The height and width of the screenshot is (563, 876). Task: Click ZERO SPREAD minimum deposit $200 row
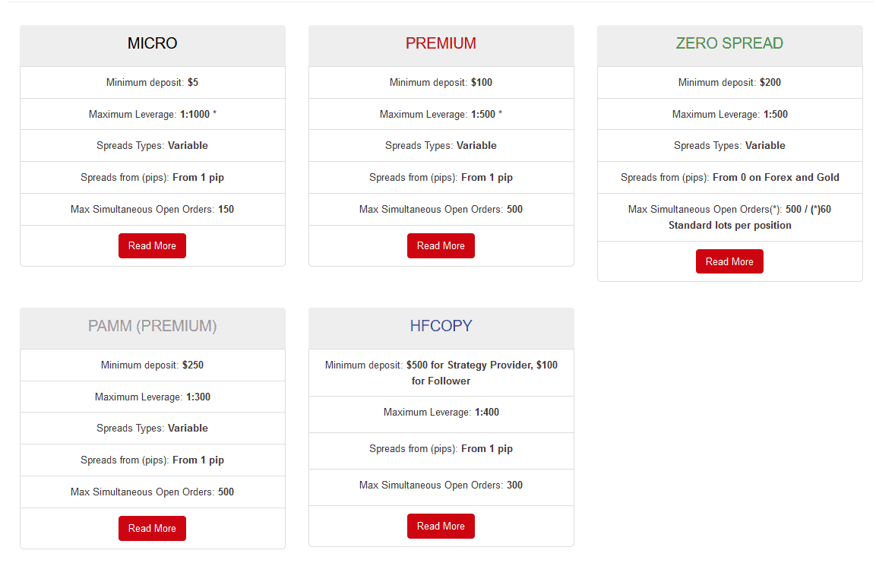click(x=730, y=83)
